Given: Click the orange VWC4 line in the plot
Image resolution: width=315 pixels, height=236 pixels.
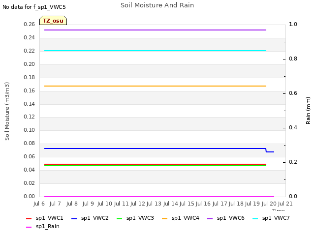Looking at the screenshot, I should 155,86.
